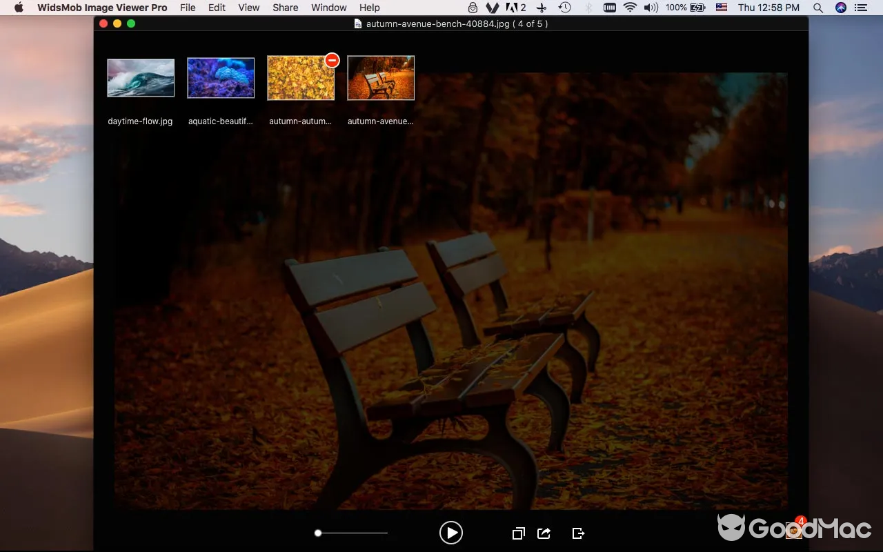This screenshot has width=883, height=552.
Task: Open the Siri icon in the menu bar
Action: (840, 8)
